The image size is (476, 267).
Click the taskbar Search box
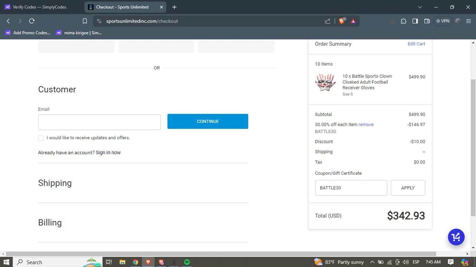58,262
